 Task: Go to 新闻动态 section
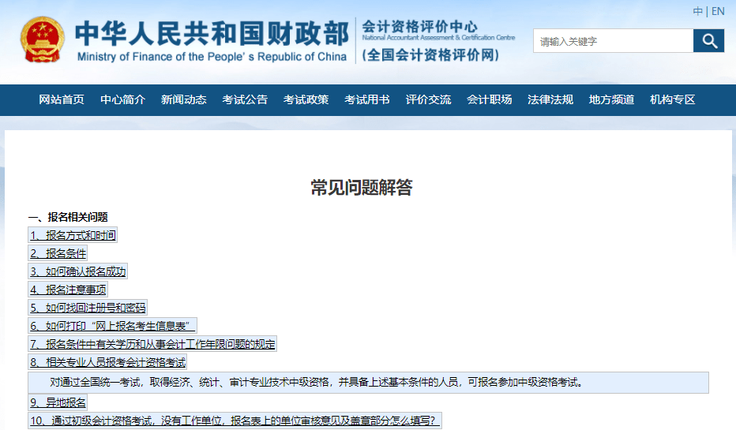[x=183, y=100]
